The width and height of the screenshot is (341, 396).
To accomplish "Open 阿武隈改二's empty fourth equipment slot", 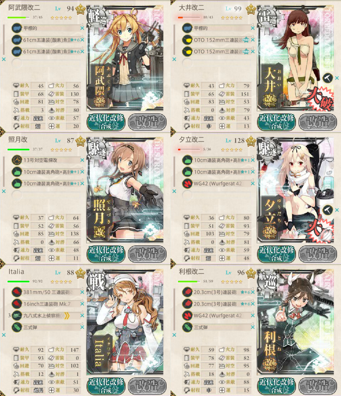I will click(46, 63).
